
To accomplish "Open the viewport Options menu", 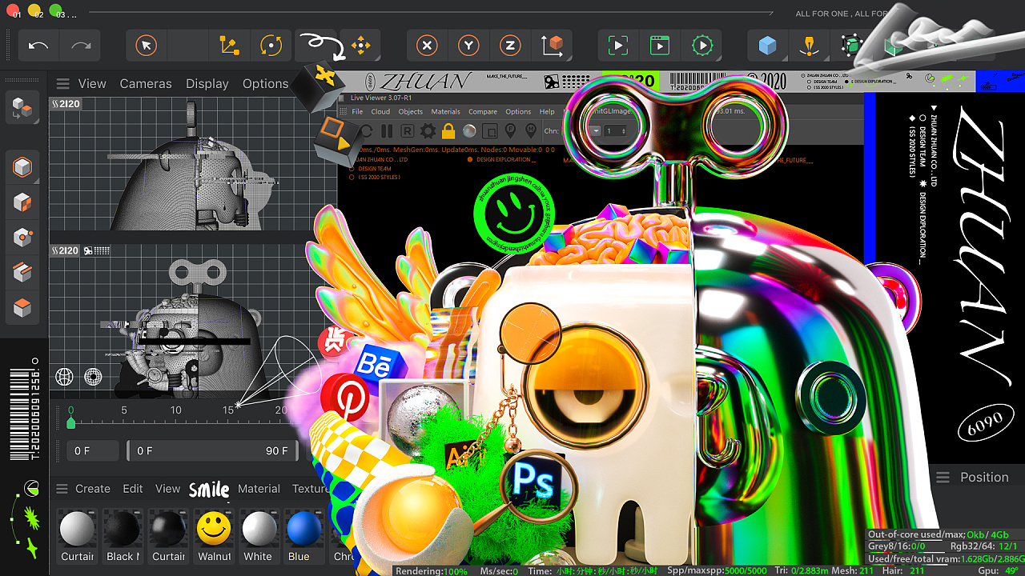I will (x=265, y=83).
